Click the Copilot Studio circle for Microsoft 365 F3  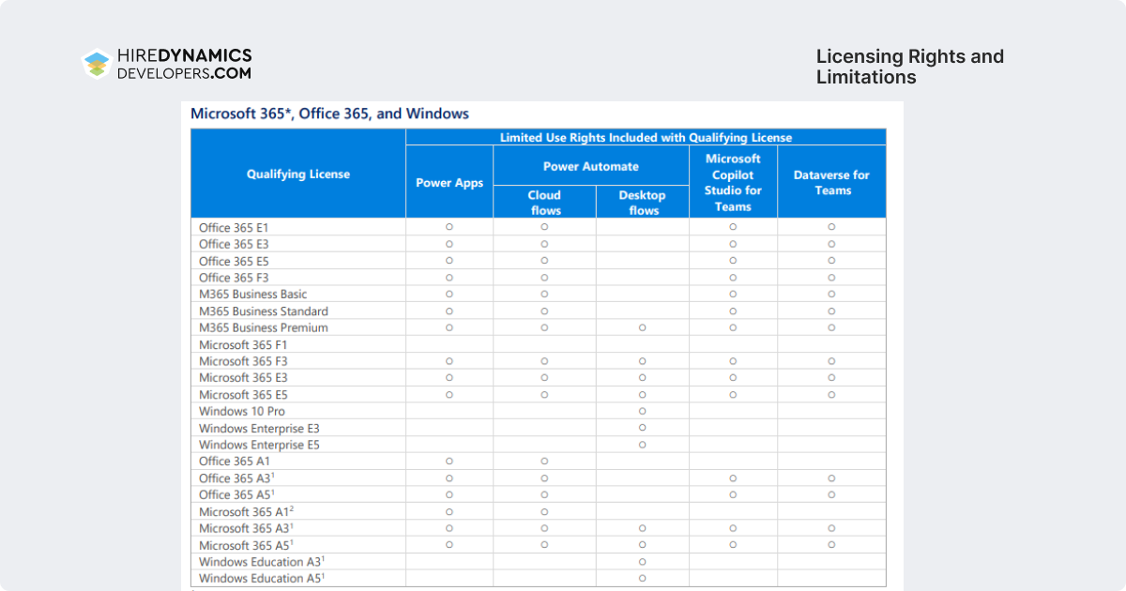[x=733, y=361]
